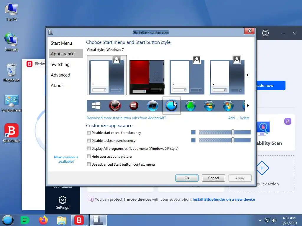Open the Control Panel desktop icon
Image resolution: width=302 pixels, height=226 pixels.
(12, 103)
